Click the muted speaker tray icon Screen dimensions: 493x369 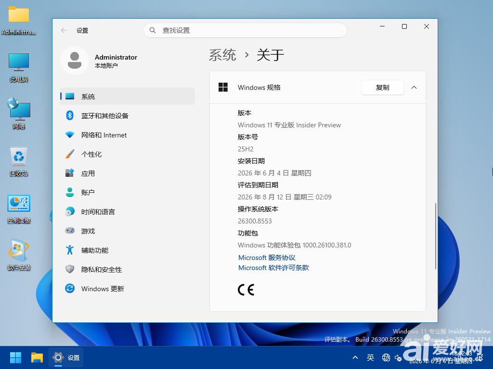[398, 357]
